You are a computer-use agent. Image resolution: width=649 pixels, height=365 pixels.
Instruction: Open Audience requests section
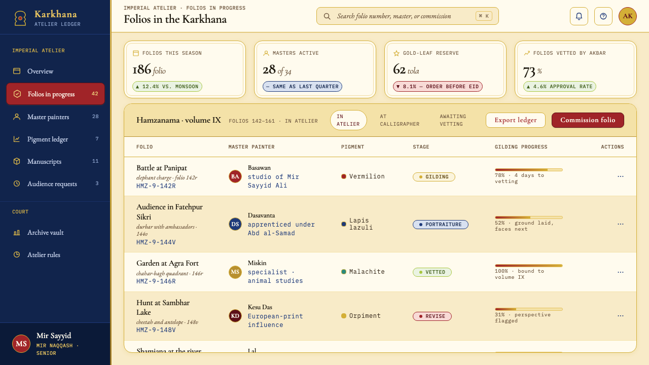55,184
